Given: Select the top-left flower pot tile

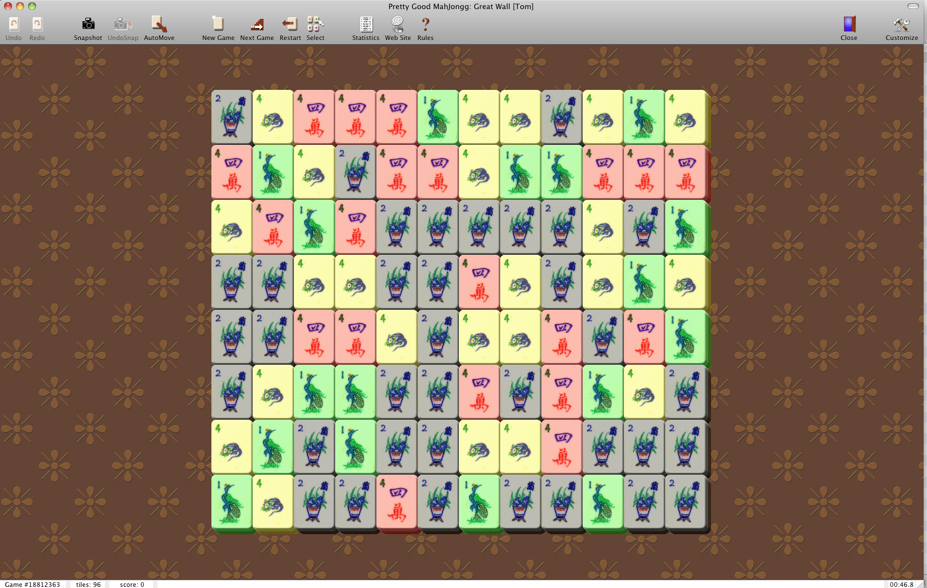Looking at the screenshot, I should (x=231, y=117).
